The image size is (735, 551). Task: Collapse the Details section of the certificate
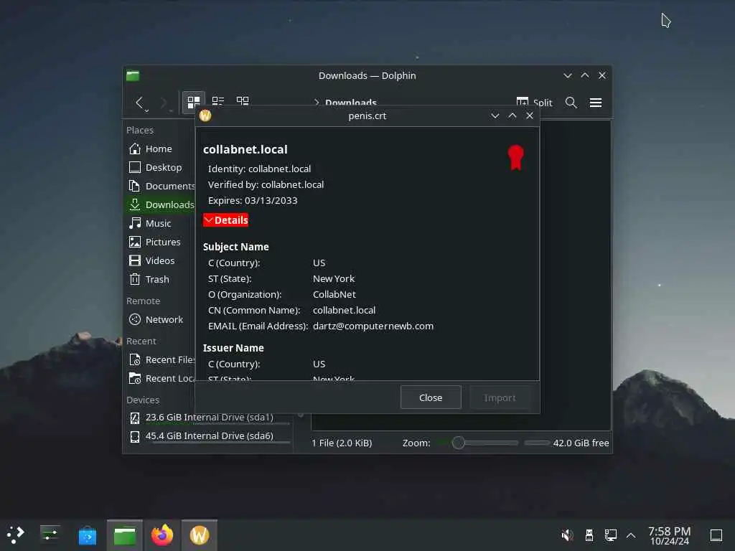[226, 220]
